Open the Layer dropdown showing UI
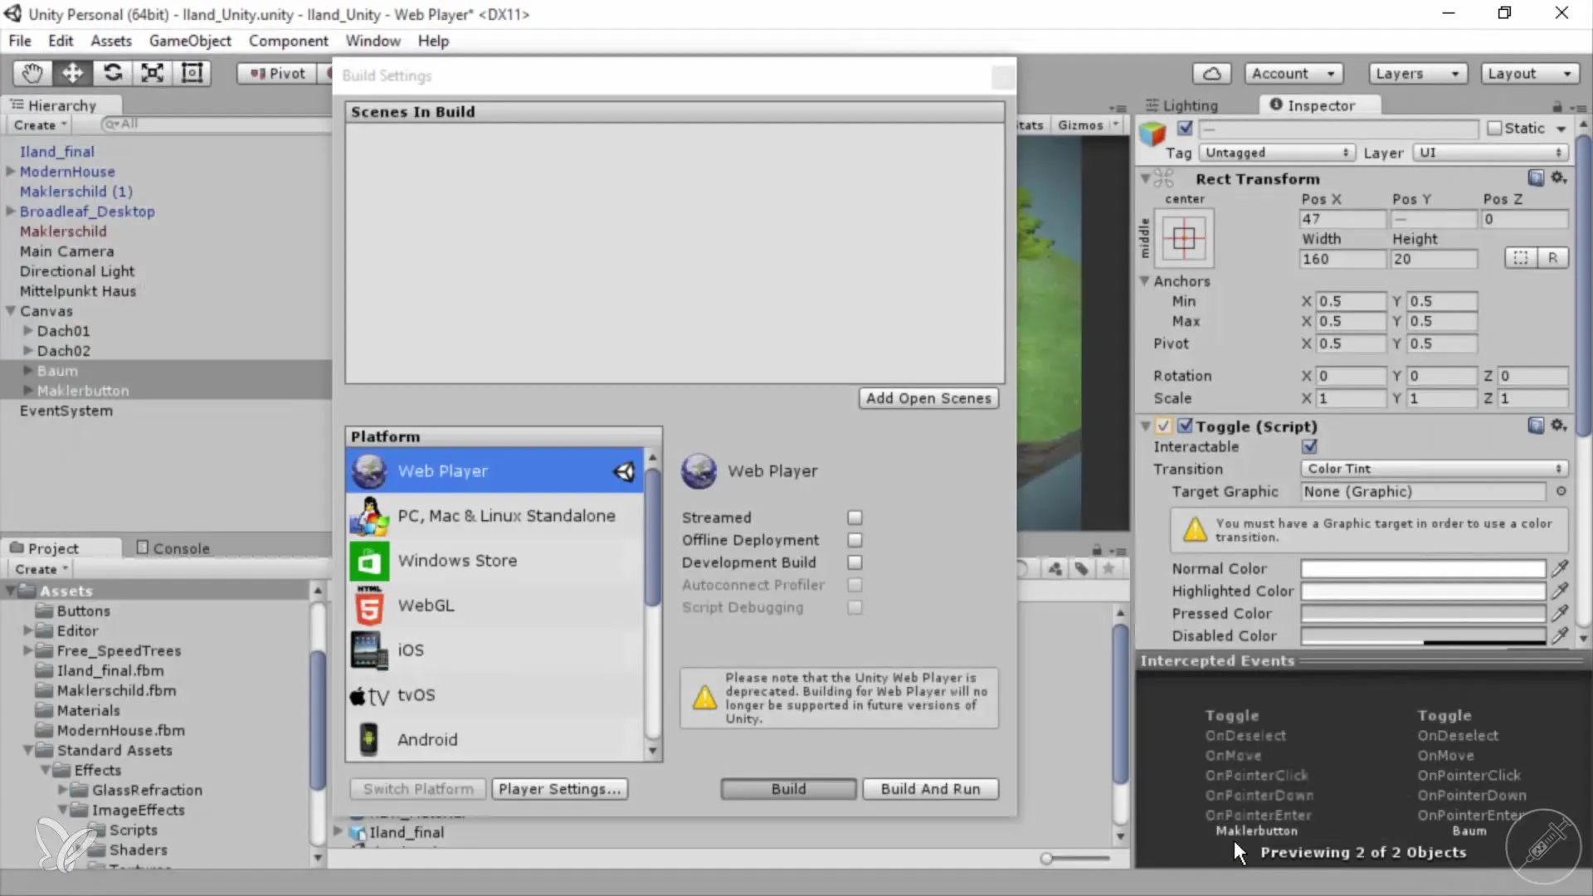 tap(1490, 153)
